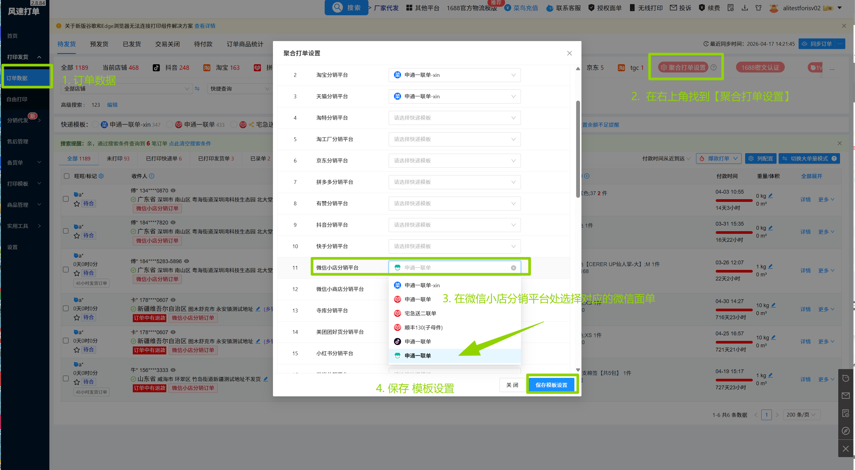
Task: Open 京东分销平台 template dropdown
Action: point(455,161)
